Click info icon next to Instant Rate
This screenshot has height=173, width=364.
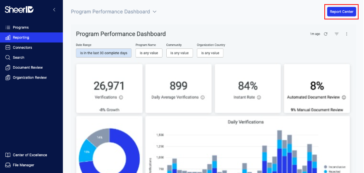click(259, 98)
